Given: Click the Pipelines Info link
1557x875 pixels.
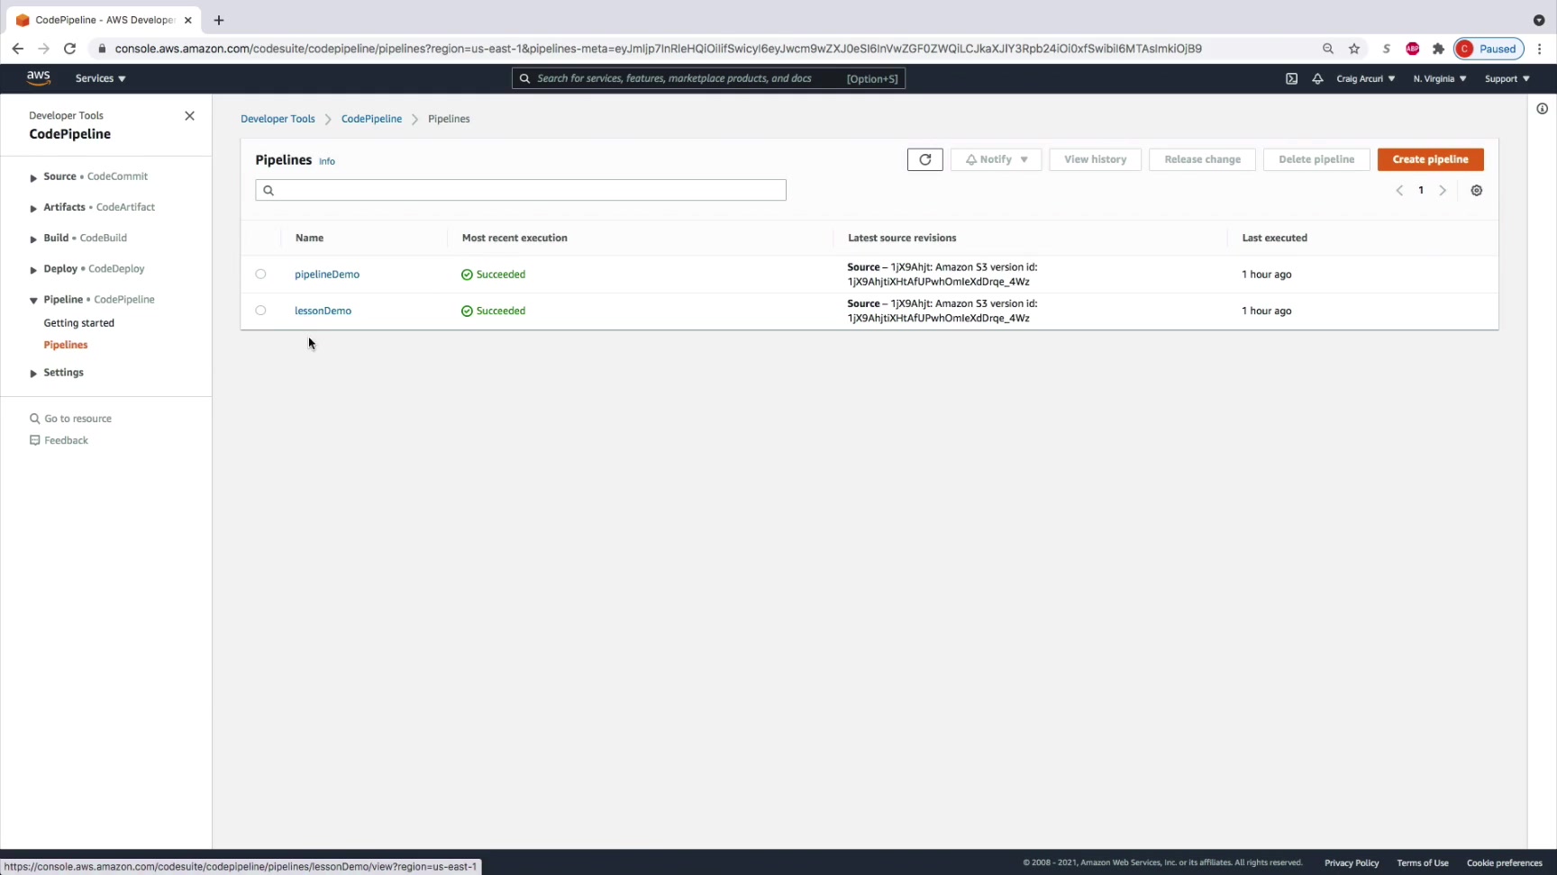Looking at the screenshot, I should (327, 161).
